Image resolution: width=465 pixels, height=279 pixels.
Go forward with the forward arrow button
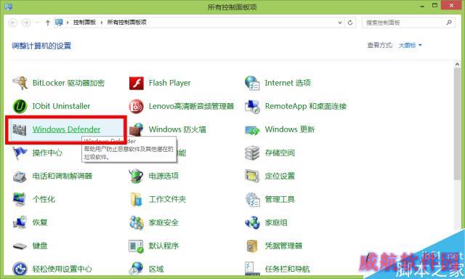click(26, 23)
